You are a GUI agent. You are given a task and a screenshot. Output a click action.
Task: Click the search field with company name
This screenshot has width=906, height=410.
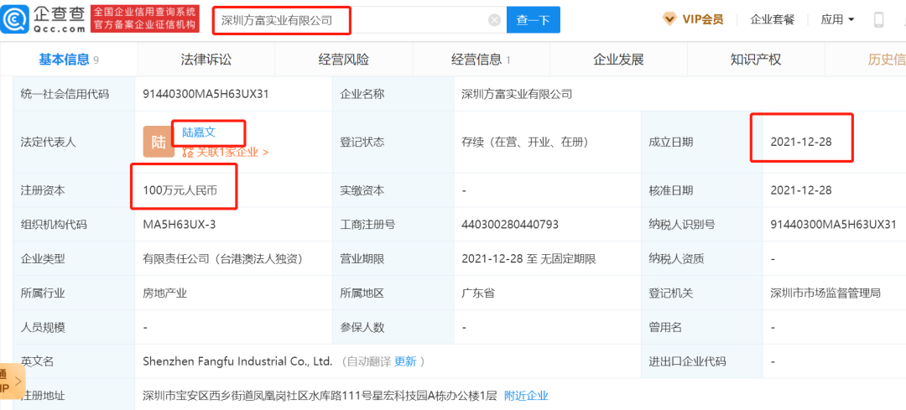(359, 20)
